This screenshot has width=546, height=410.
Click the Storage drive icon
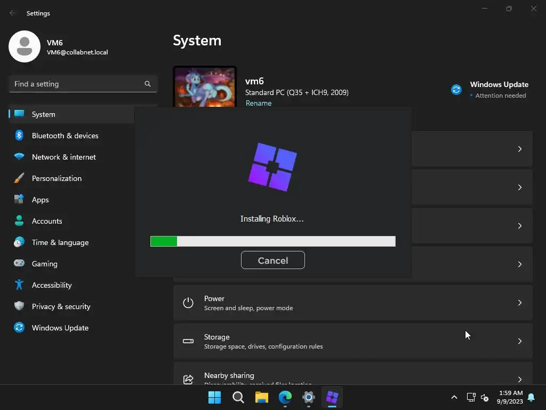coord(188,341)
